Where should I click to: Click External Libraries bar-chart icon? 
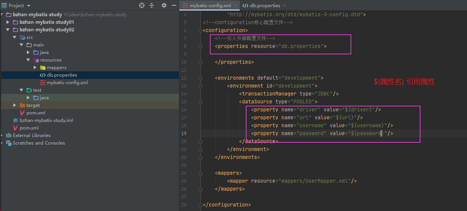[8, 136]
